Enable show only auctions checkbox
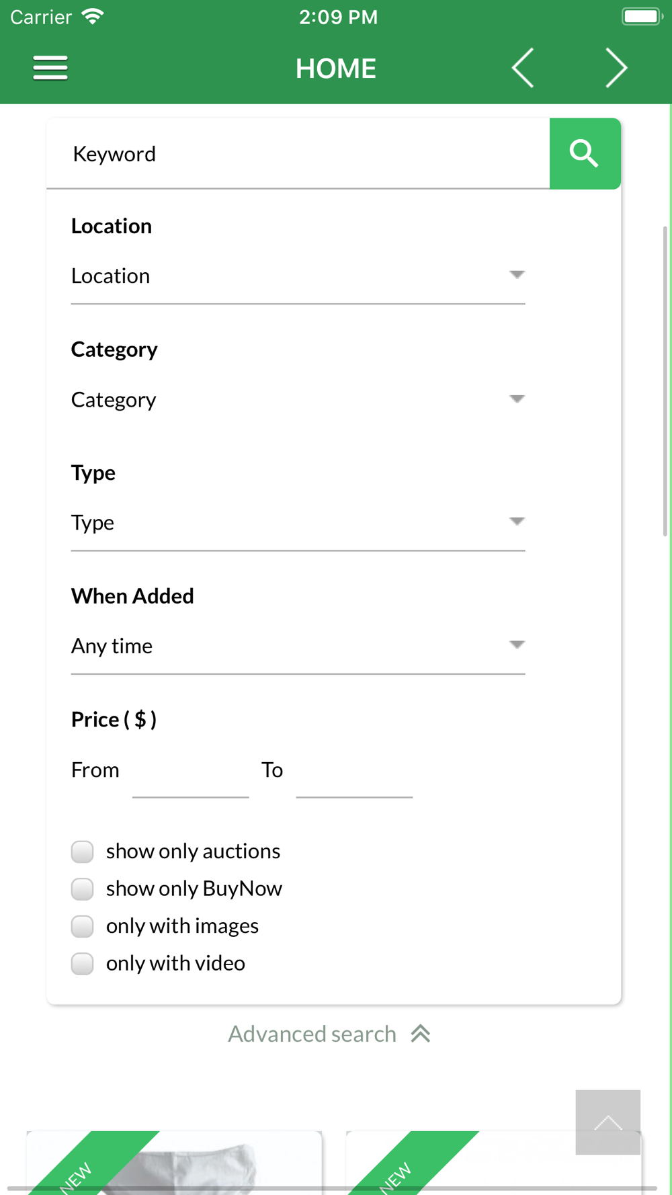The width and height of the screenshot is (672, 1195). point(83,852)
